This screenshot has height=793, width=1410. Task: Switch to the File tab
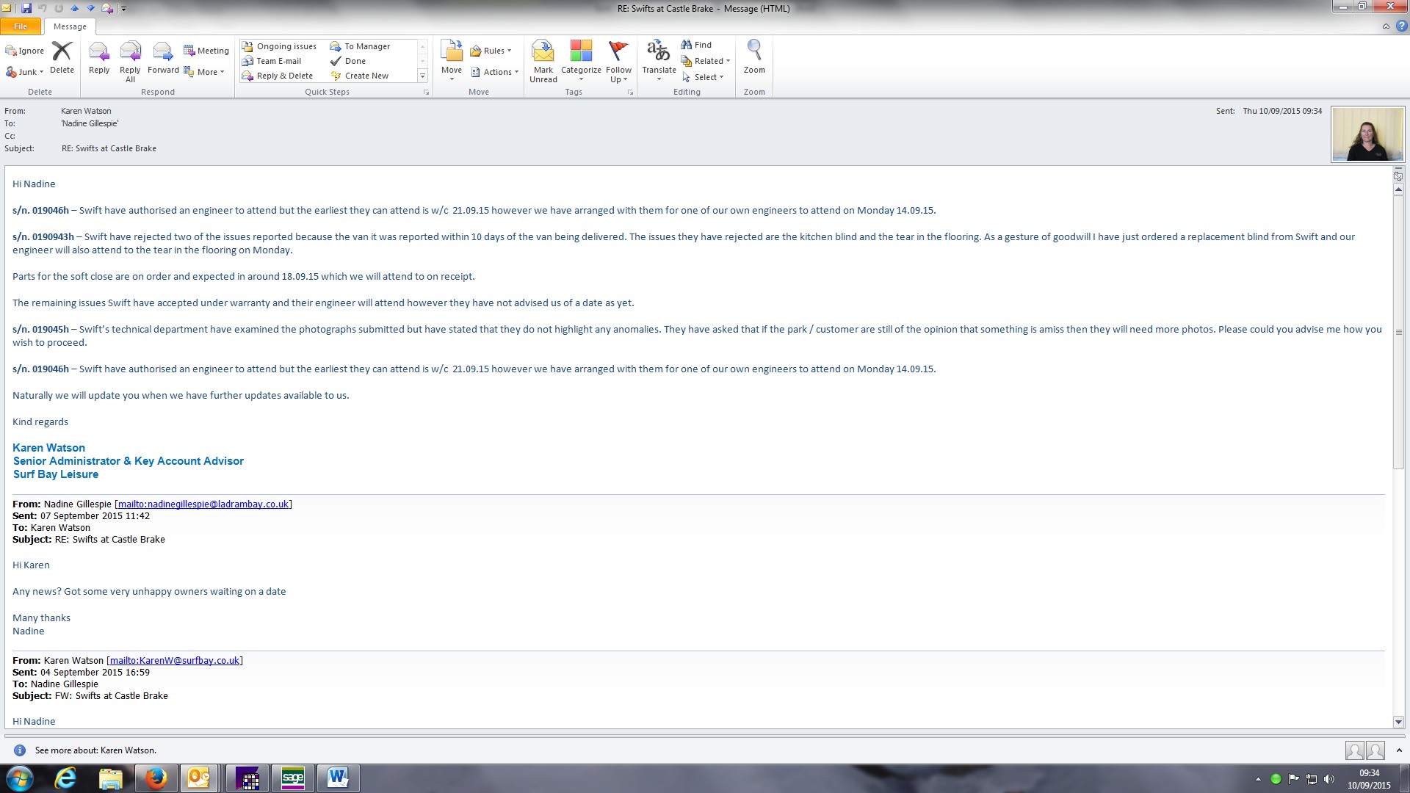(21, 26)
